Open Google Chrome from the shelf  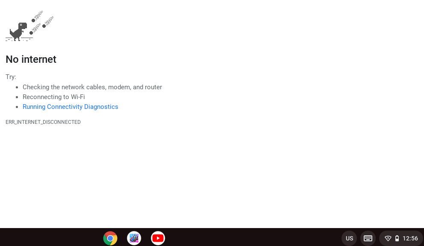[x=110, y=238]
